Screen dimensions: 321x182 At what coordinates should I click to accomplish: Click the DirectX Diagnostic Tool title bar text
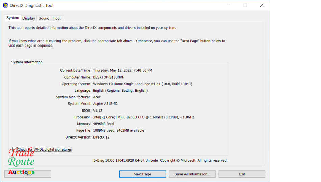(x=32, y=5)
